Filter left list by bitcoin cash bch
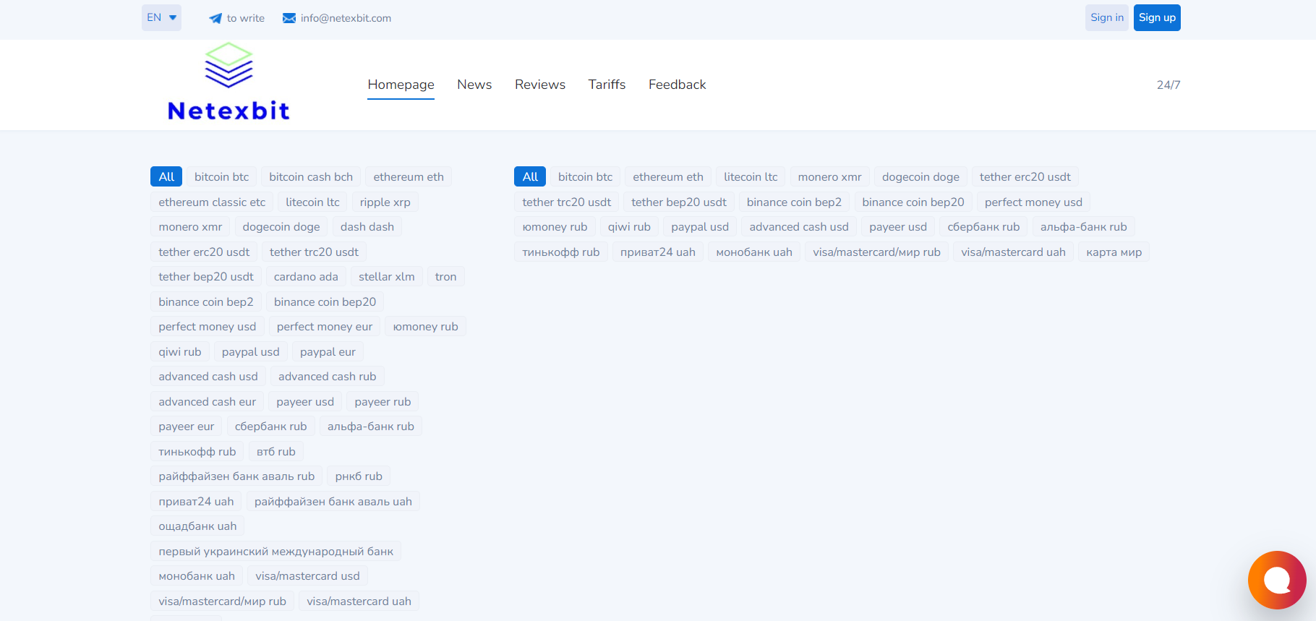Viewport: 1316px width, 621px height. 311,177
